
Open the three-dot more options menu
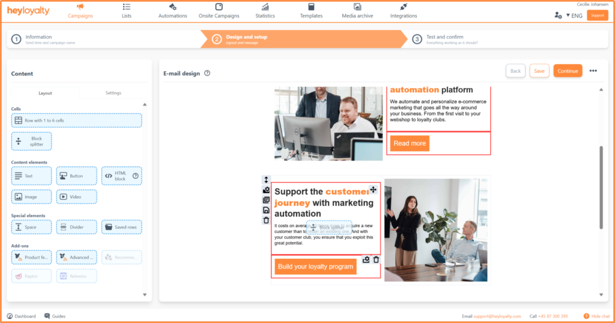pos(593,71)
